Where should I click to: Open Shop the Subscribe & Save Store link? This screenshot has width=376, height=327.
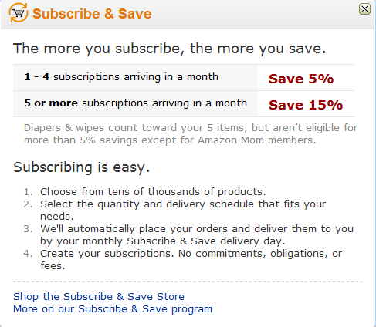tap(99, 297)
